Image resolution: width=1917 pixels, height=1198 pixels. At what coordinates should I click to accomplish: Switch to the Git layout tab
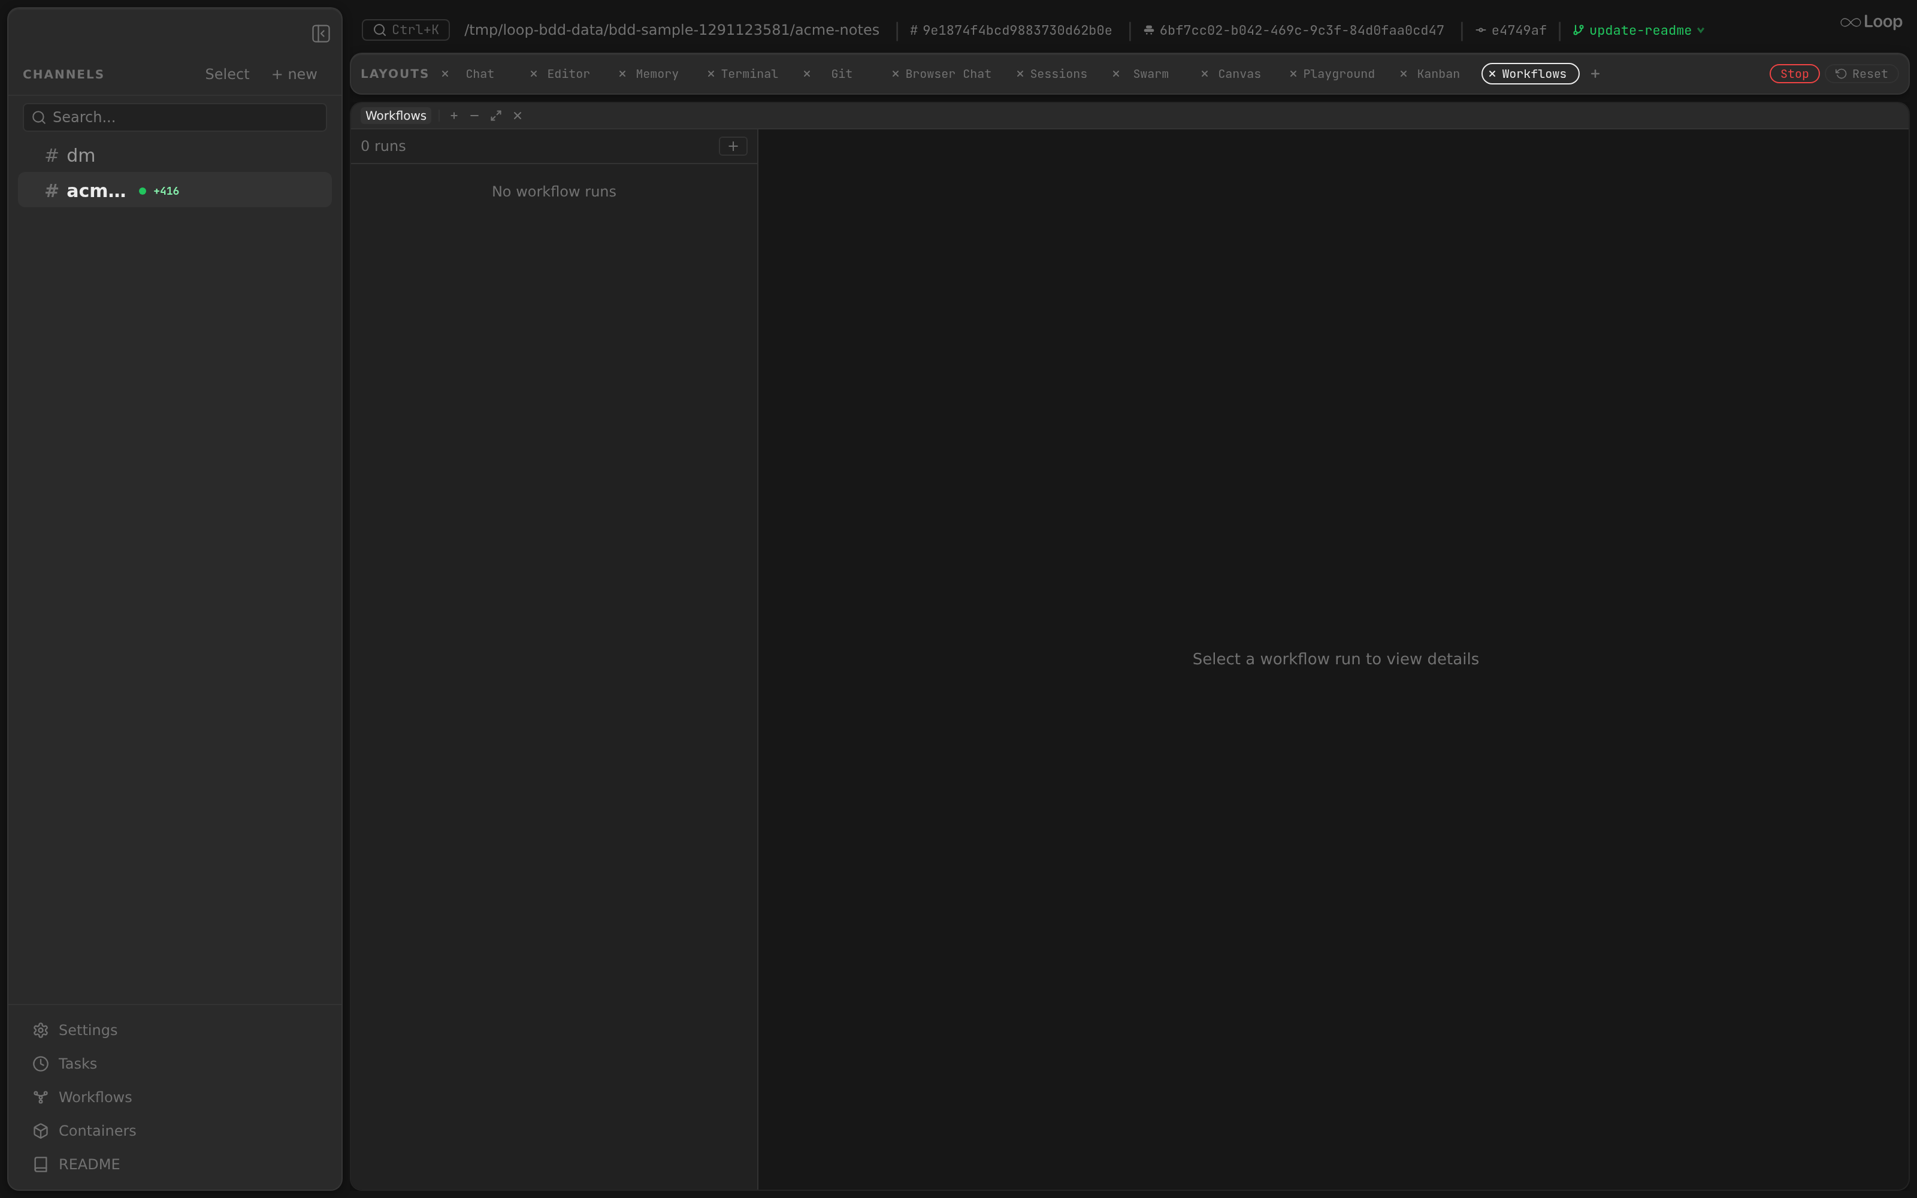click(x=841, y=74)
